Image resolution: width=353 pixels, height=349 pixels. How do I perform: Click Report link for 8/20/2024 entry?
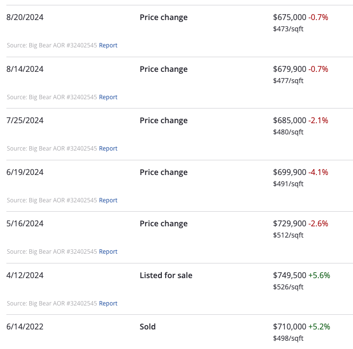coord(108,45)
